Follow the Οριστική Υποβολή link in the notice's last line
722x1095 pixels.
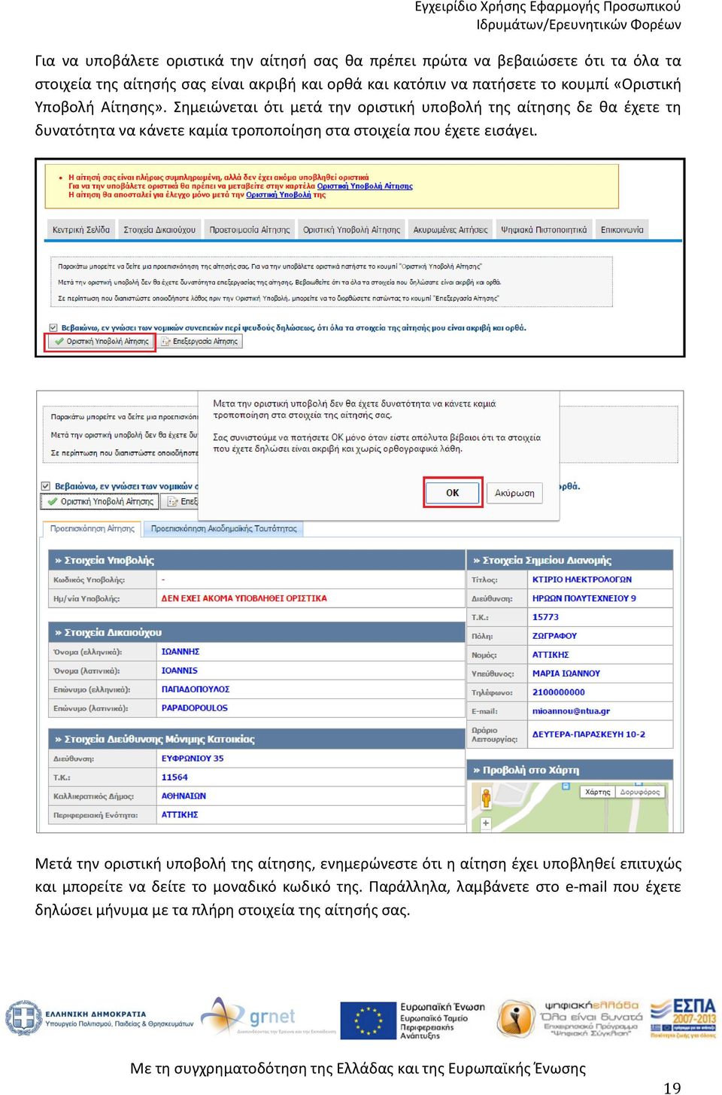pyautogui.click(x=278, y=195)
